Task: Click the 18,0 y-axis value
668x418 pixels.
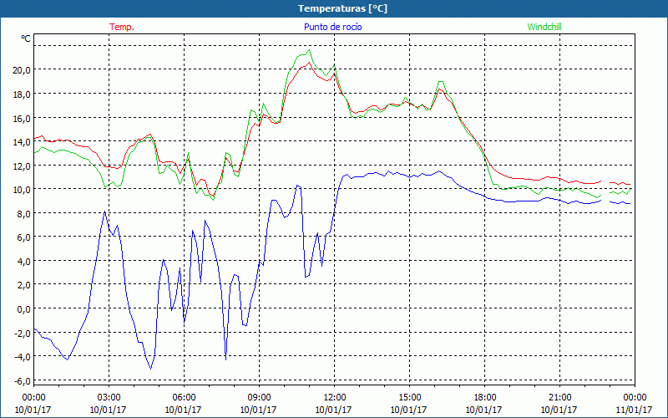Action: (22, 94)
